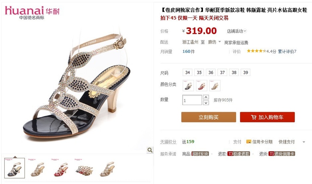Open cumulative reviews link
Image resolution: width=312 pixels, height=184 pixels.
click(287, 52)
